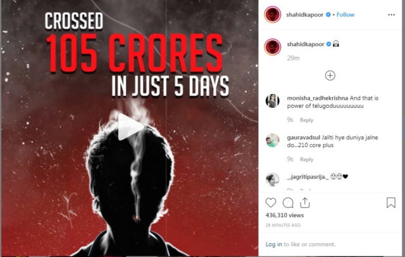
Task: Click the shahidkapoor avatar beside the caption
Action: 273,47
